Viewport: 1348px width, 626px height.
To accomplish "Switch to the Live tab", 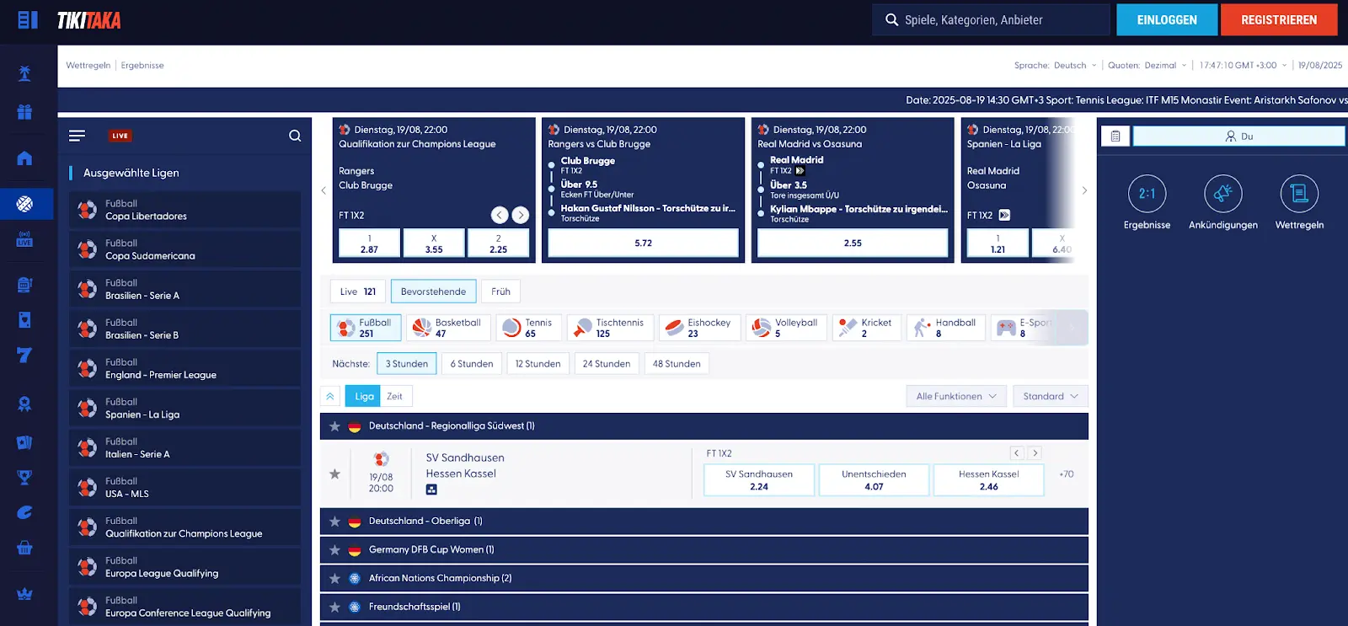I will 357,292.
